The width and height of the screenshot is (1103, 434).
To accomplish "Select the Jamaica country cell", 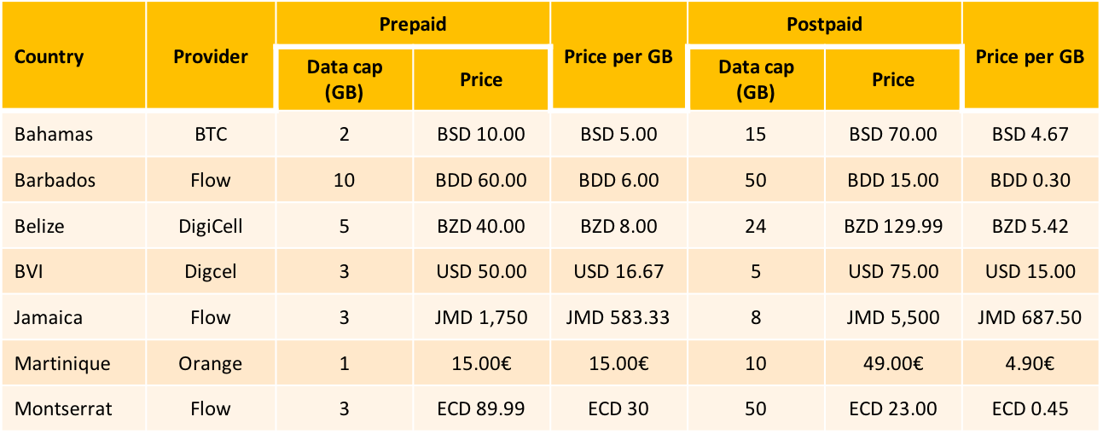I will (49, 317).
